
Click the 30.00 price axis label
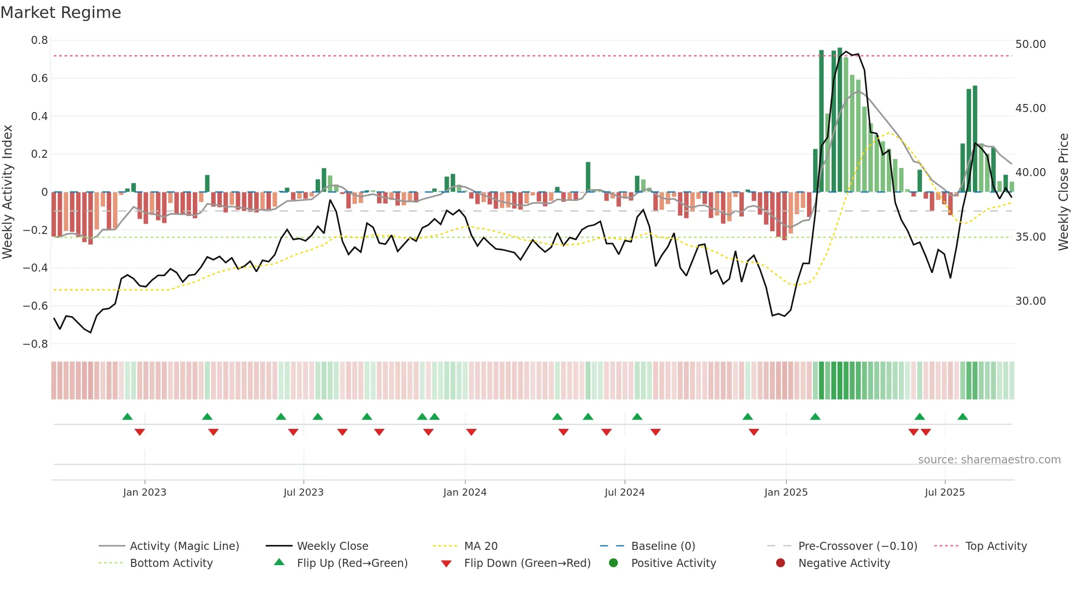1031,301
